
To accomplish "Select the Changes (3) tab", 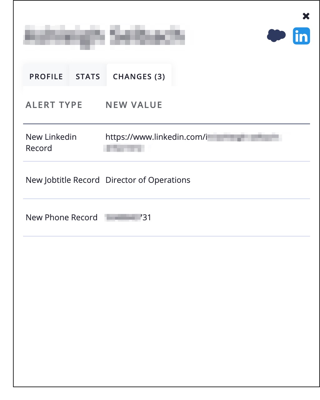I will pos(139,77).
